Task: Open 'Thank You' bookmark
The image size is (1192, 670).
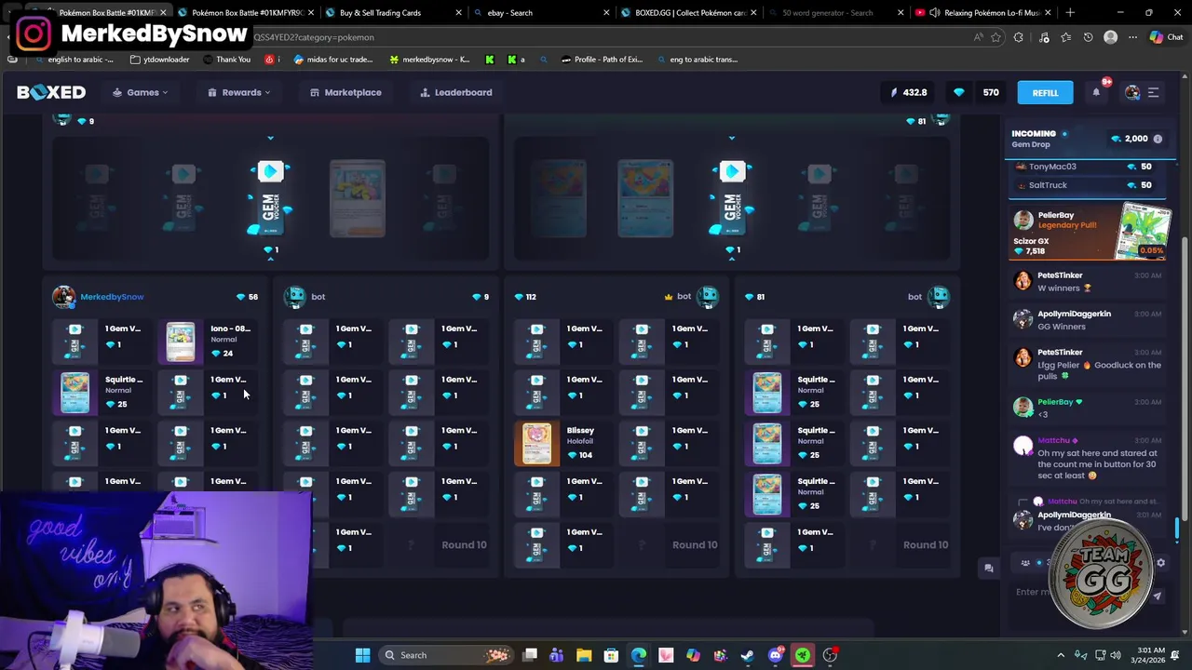Action: [226, 59]
